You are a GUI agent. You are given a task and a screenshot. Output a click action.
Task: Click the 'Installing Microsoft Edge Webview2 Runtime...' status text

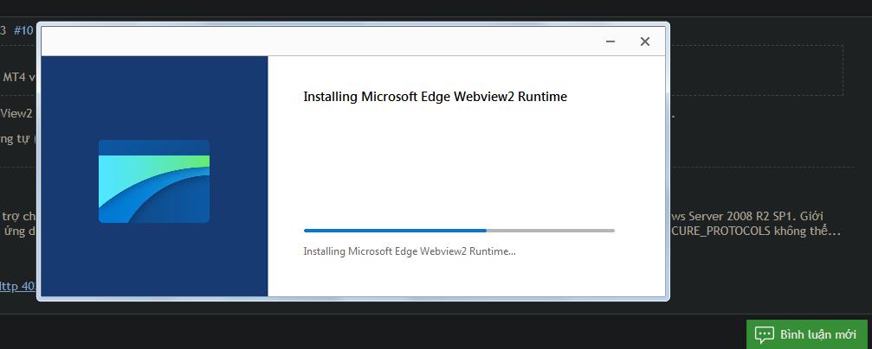410,251
